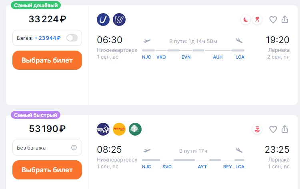
Task: Favorite the fastest 53190₽ ticket
Action: 273,129
